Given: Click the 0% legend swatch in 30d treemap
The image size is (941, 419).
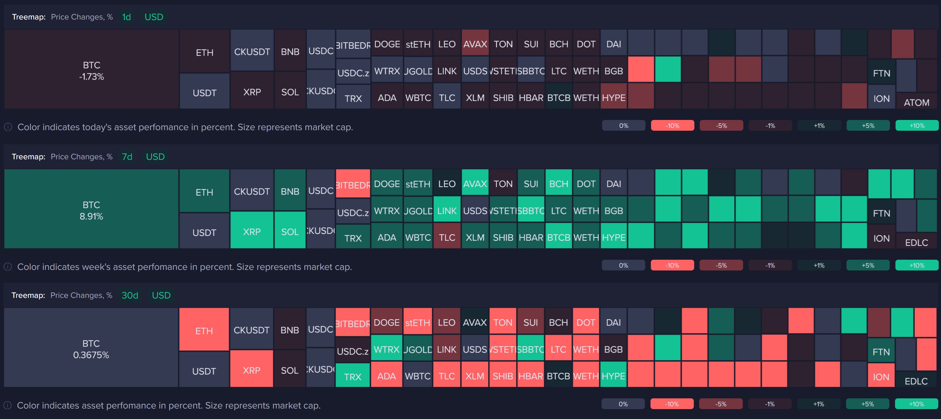Looking at the screenshot, I should [x=623, y=404].
